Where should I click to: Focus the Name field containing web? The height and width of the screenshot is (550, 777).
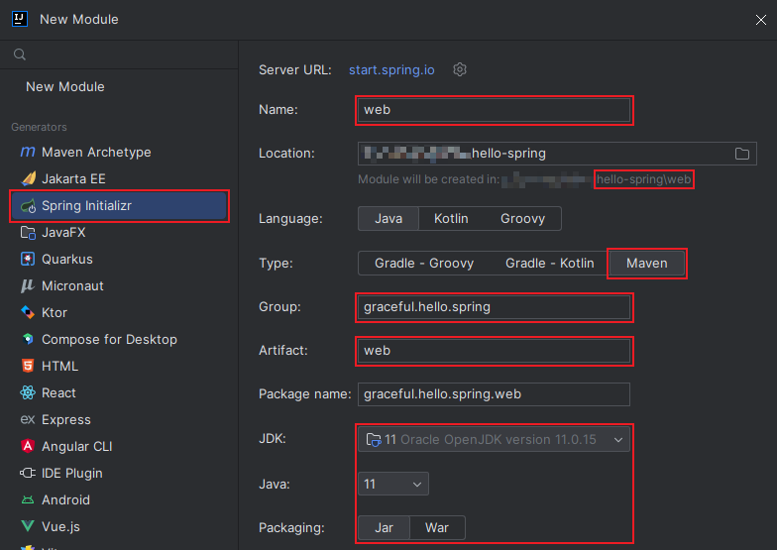[494, 109]
